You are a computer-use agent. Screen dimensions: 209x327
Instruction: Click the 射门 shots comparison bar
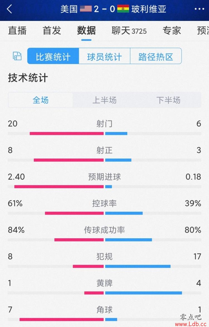coord(104,133)
